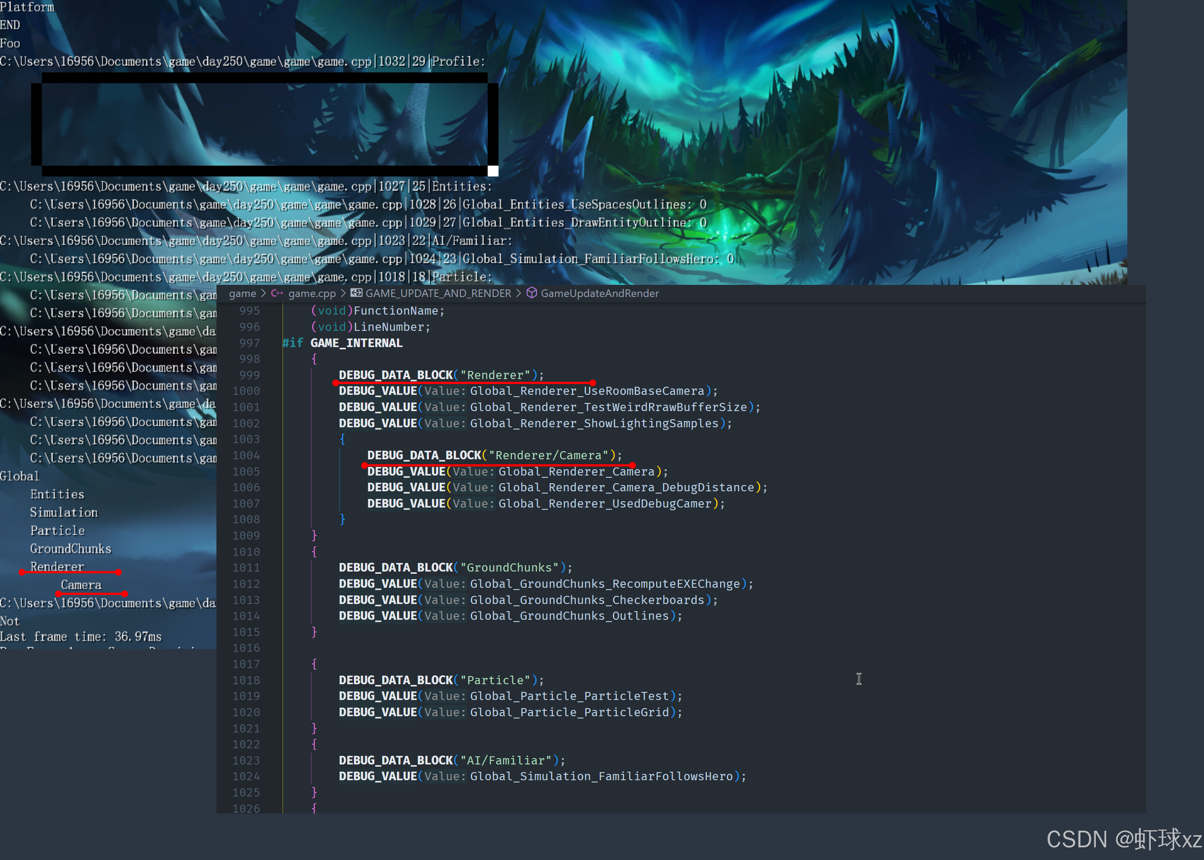Viewport: 1204px width, 860px height.
Task: Open GameUpdateAndRender breadcrumb symbol
Action: click(x=599, y=293)
